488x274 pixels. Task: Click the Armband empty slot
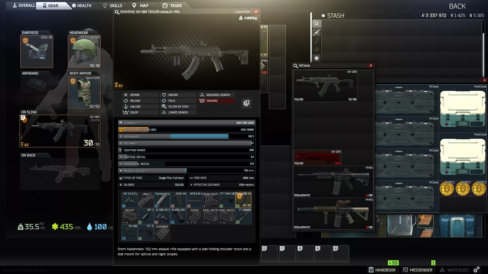(37, 84)
